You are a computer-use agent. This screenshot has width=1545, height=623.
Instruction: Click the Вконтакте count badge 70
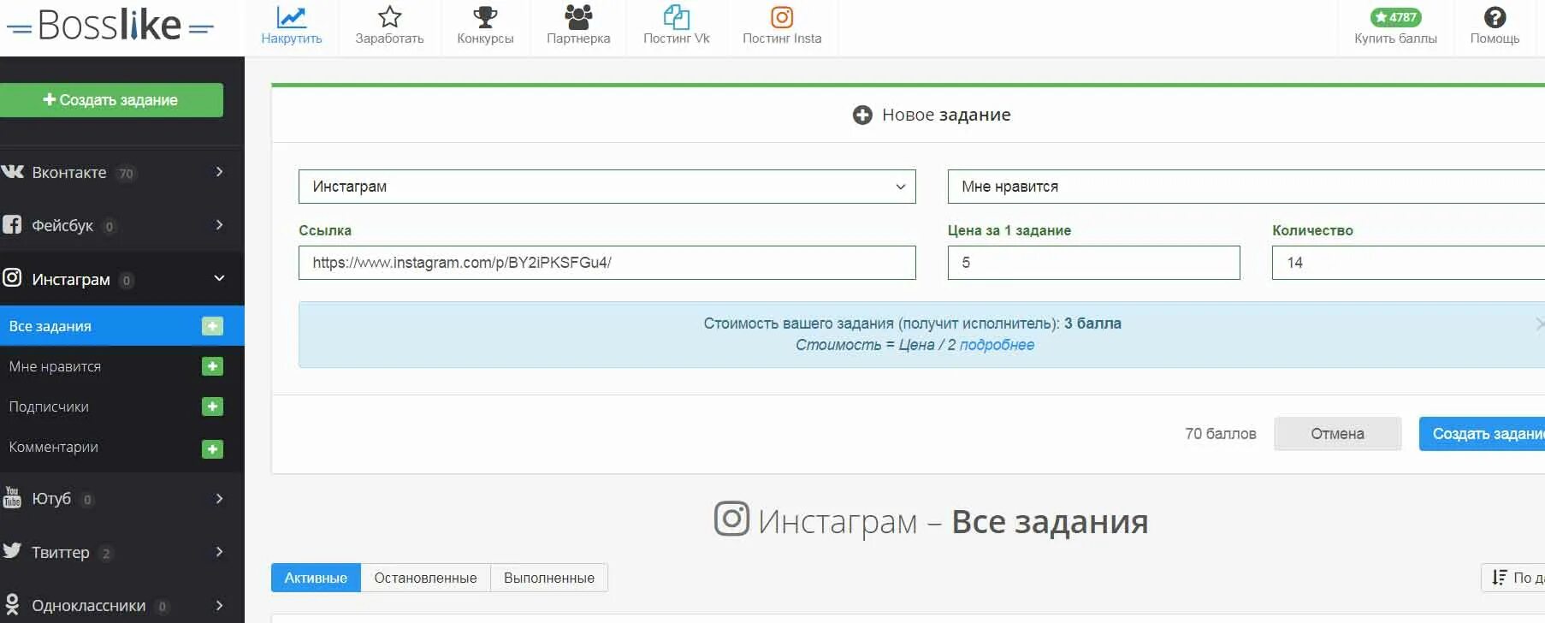pyautogui.click(x=126, y=174)
